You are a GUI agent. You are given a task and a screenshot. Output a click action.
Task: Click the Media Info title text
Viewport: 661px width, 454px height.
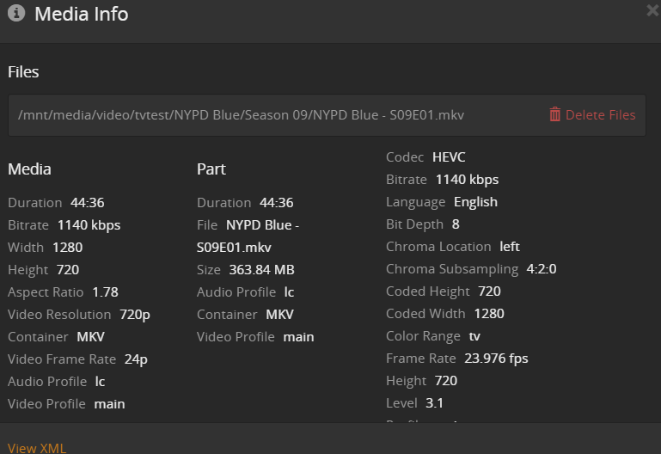pyautogui.click(x=81, y=14)
